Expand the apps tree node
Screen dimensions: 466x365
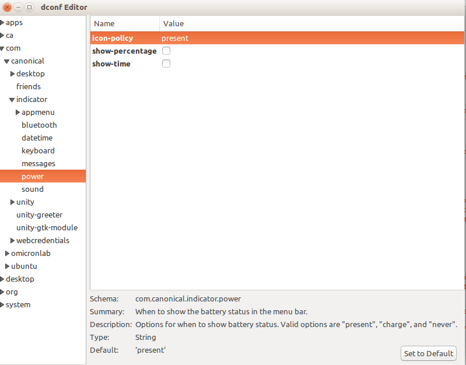pyautogui.click(x=2, y=23)
